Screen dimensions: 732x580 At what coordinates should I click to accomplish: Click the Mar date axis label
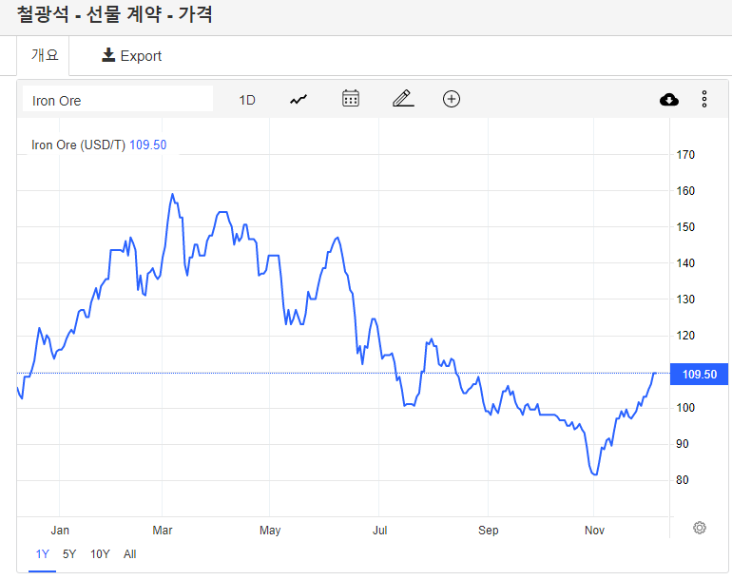[163, 530]
